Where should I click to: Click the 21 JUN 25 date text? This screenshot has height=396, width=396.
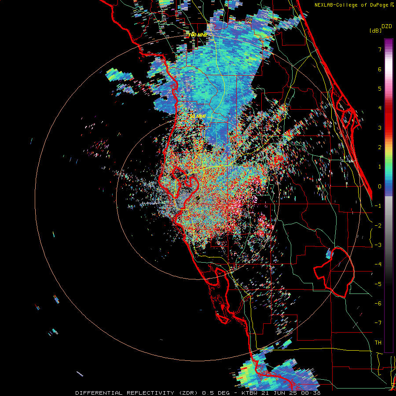point(281,393)
